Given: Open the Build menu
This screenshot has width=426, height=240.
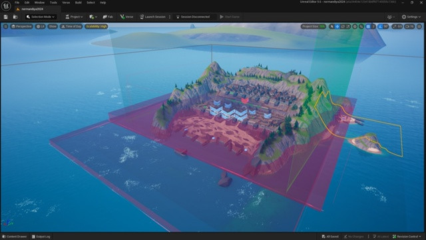Looking at the screenshot, I should (x=79, y=3).
